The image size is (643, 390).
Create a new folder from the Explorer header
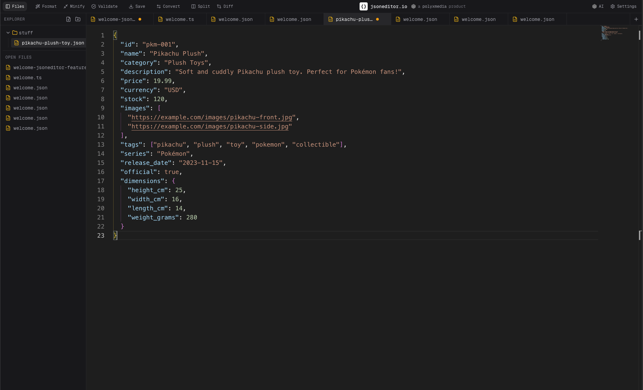tap(78, 19)
